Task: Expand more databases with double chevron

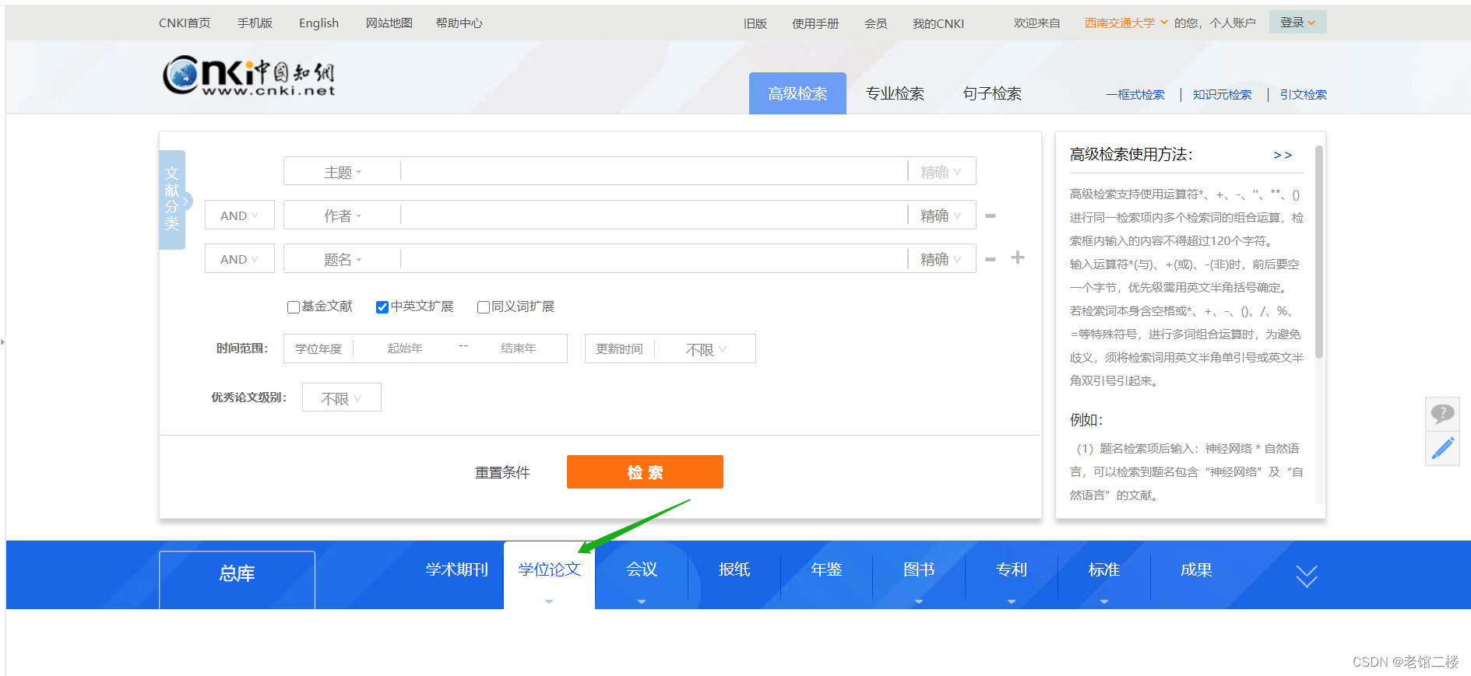Action: pos(1306,576)
